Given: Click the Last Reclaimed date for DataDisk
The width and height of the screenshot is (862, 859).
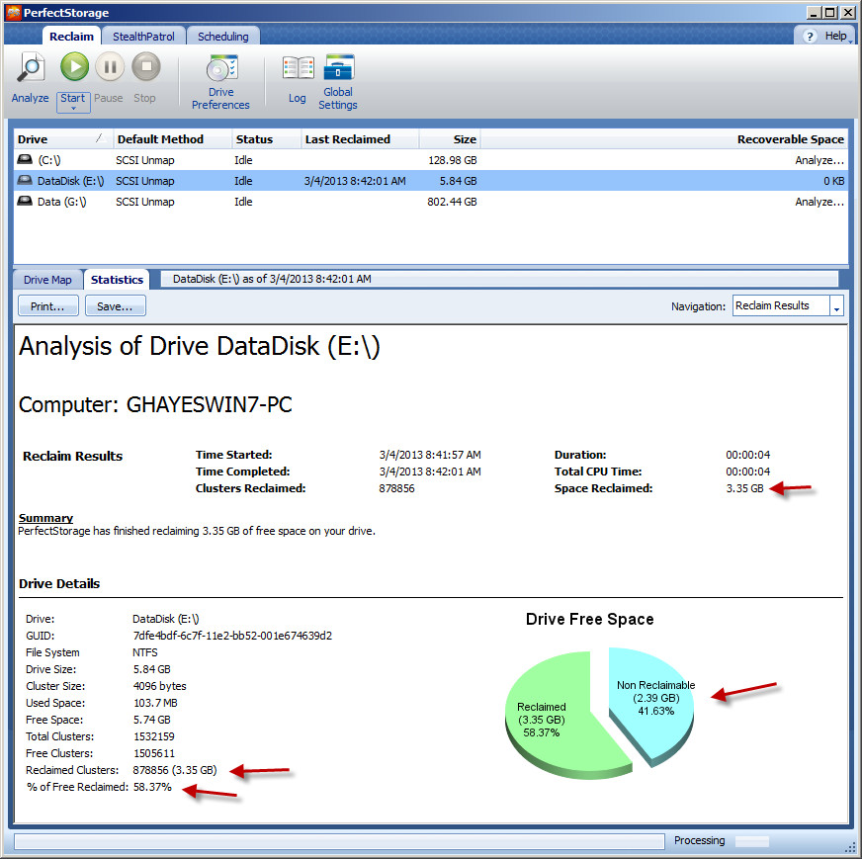Looking at the screenshot, I should 355,181.
